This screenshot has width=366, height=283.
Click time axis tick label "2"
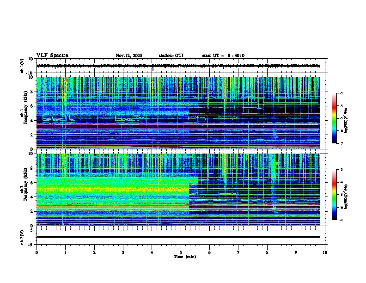pyautogui.click(x=94, y=252)
